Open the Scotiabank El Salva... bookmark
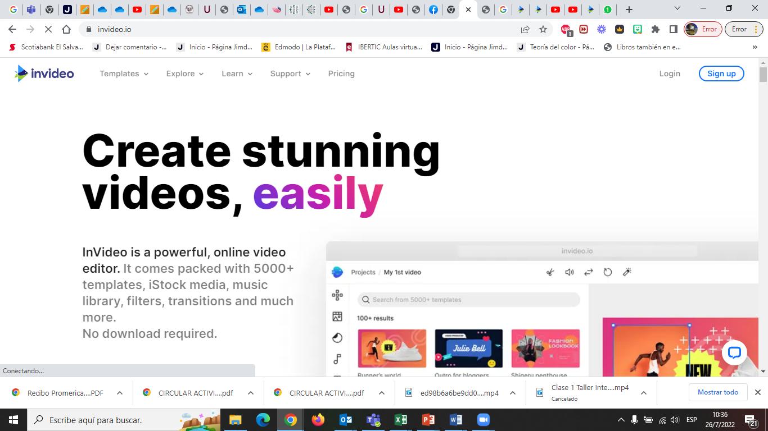768x431 pixels. [46, 47]
